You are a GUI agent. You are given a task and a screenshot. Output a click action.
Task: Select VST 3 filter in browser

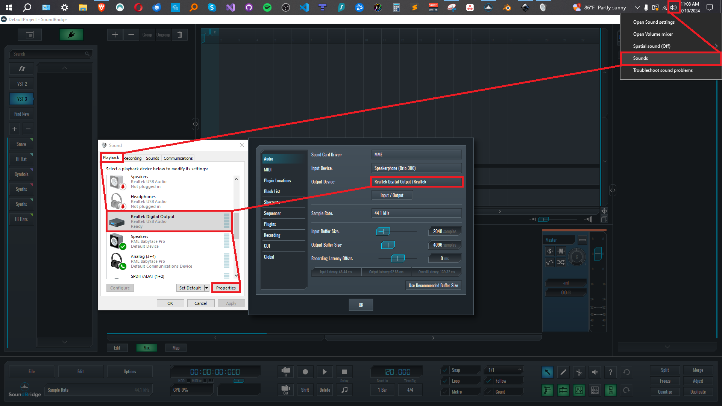(x=22, y=99)
